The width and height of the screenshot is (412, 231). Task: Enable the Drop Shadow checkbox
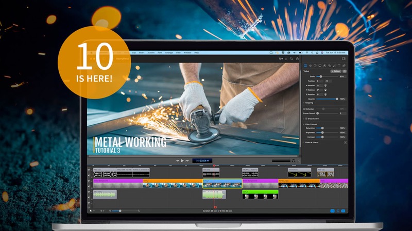click(305, 119)
